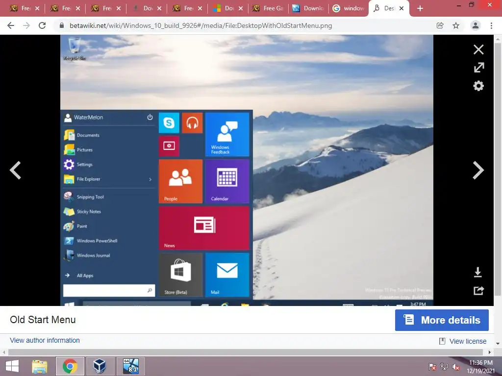This screenshot has height=376, width=502.
Task: Reload the betawiki page
Action: click(x=42, y=25)
